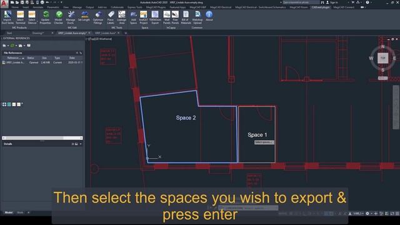Click the Undo arrow in quick access toolbar
This screenshot has height=225, width=400.
pyautogui.click(x=47, y=2)
